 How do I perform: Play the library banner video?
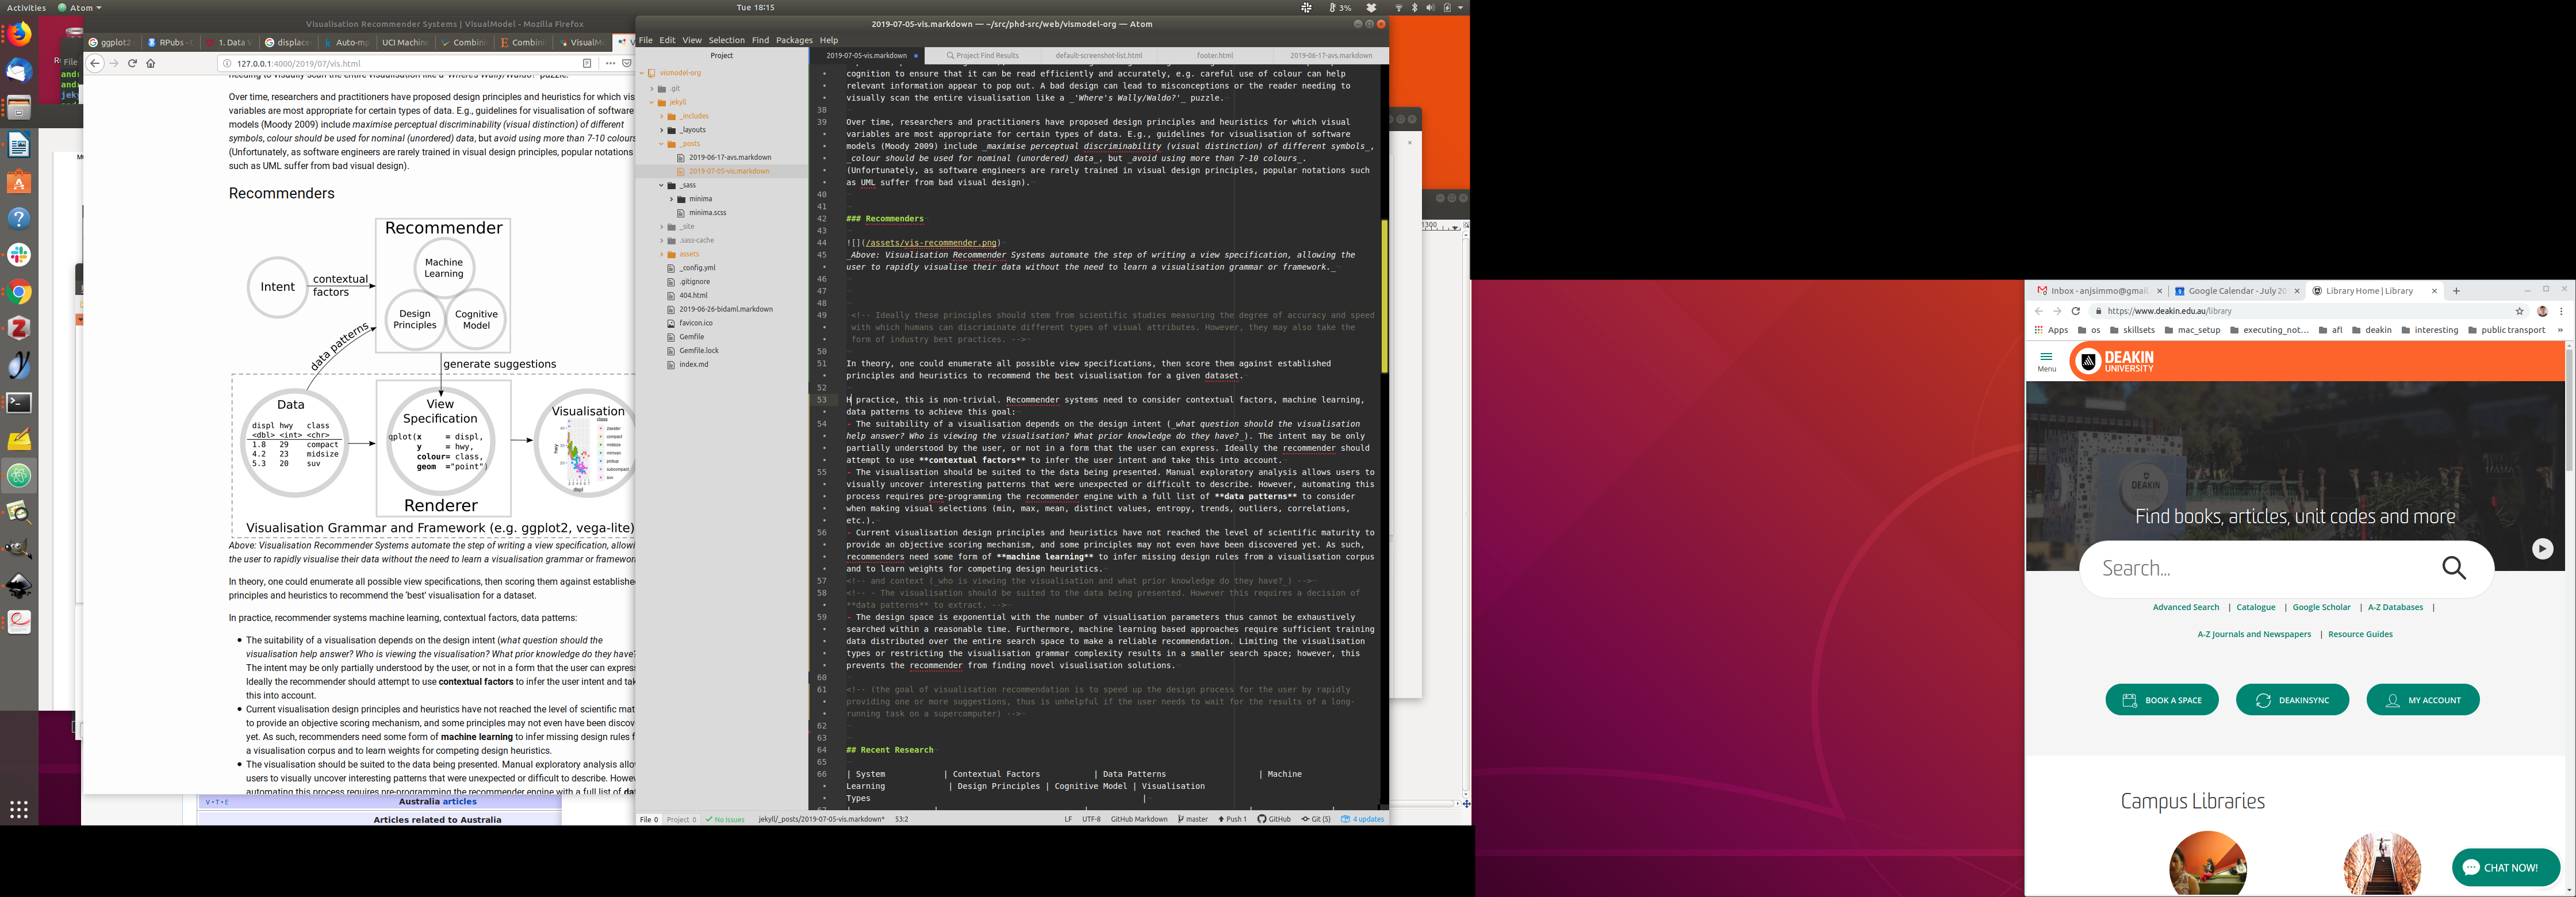(2542, 549)
